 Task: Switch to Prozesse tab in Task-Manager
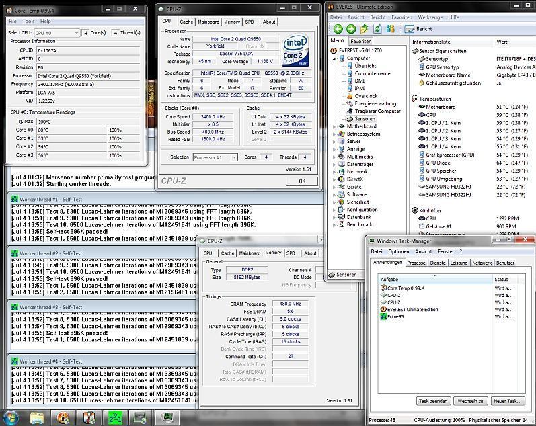[416, 263]
